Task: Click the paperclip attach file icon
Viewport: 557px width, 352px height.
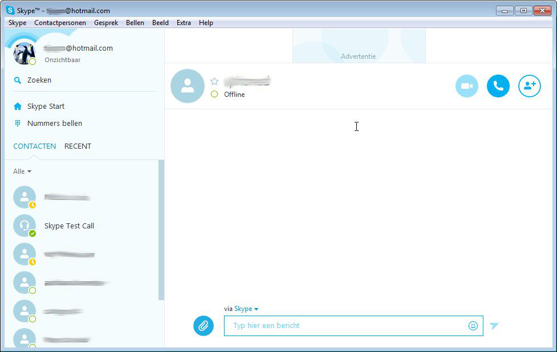Action: (x=204, y=326)
